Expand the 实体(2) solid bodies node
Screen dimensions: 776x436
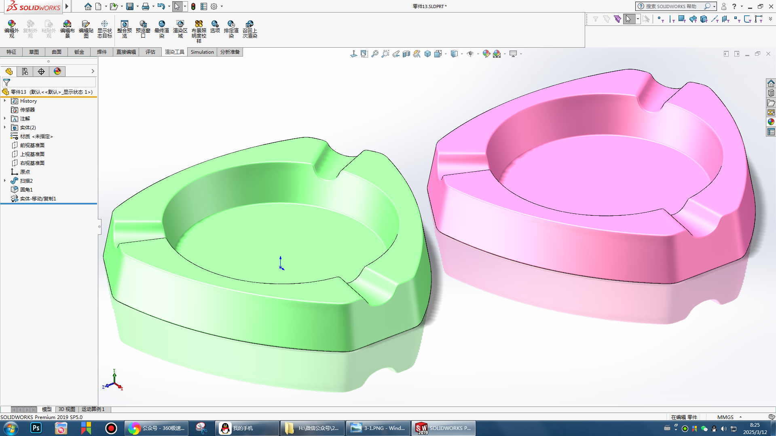[x=5, y=127]
